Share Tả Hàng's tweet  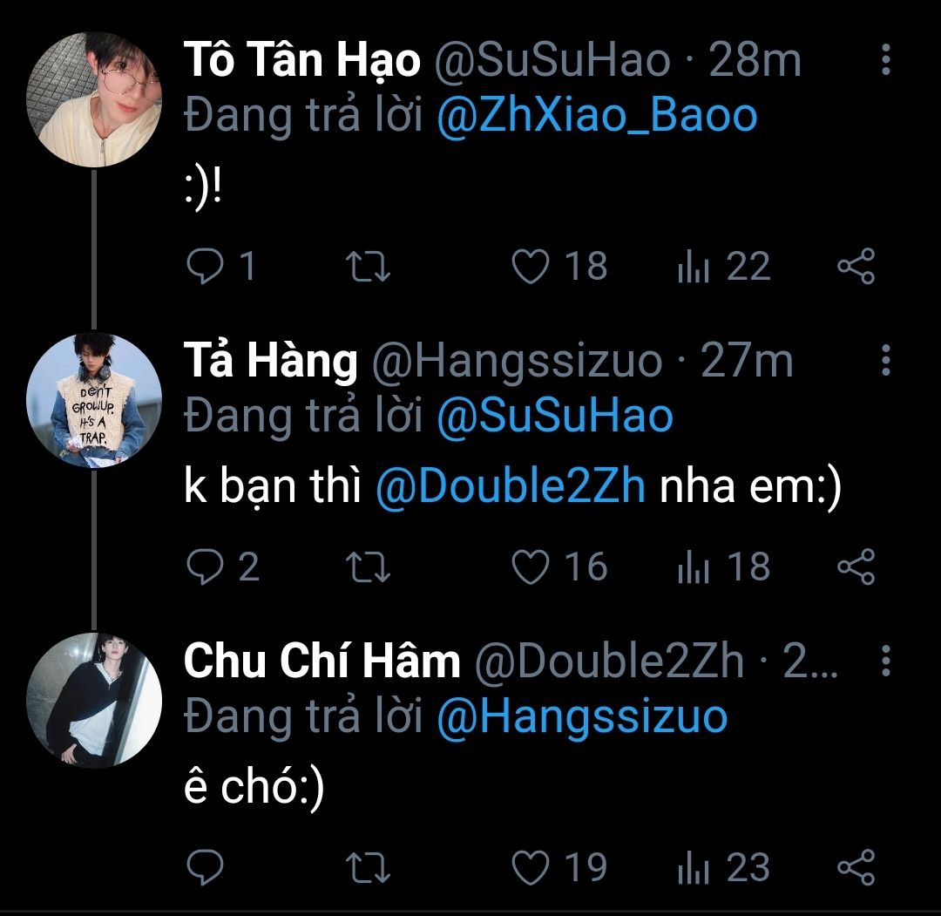coord(855,567)
